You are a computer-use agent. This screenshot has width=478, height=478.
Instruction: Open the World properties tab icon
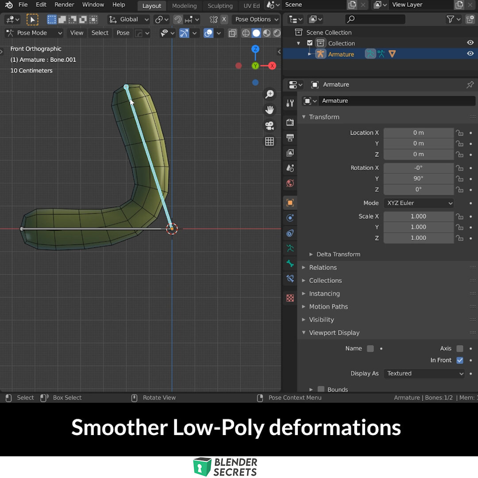[x=290, y=183]
